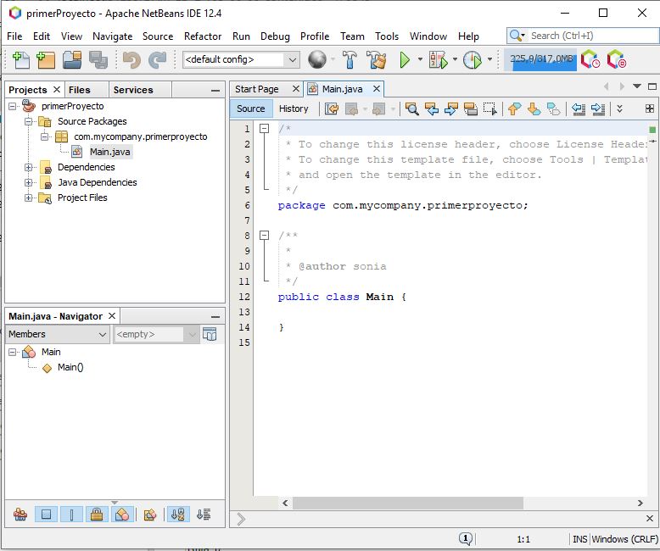
Task: Open the Refactor menu
Action: pyautogui.click(x=203, y=36)
